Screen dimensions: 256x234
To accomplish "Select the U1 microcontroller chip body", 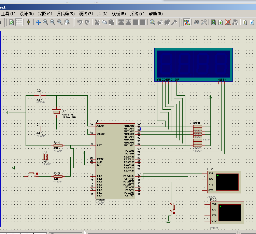I will 115,161.
